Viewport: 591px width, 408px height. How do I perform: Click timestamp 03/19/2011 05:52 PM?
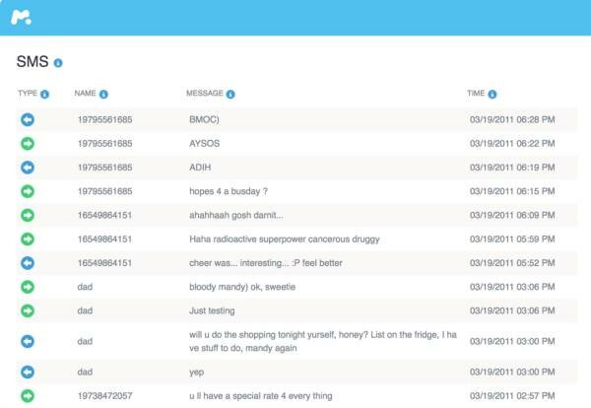click(512, 263)
